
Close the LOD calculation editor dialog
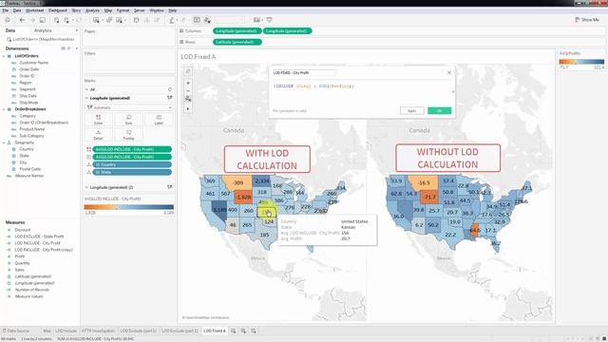tap(449, 72)
